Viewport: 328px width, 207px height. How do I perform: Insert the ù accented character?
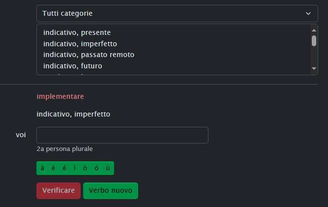coord(108,168)
